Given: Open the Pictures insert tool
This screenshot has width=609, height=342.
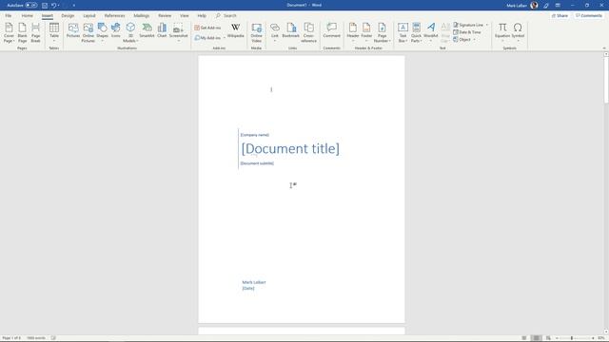Looking at the screenshot, I should point(73,30).
